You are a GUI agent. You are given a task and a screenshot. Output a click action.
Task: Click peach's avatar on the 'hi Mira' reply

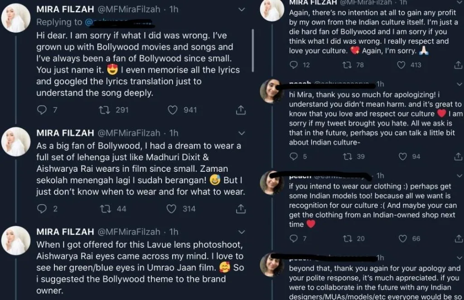[272, 92]
